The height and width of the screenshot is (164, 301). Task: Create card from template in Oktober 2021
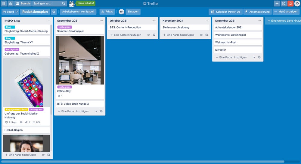click(154, 35)
